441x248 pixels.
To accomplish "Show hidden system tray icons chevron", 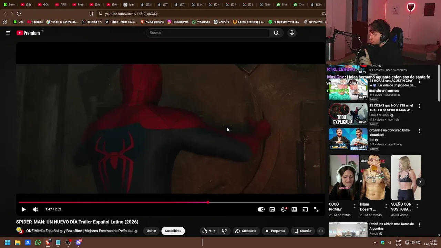I will tap(375, 242).
